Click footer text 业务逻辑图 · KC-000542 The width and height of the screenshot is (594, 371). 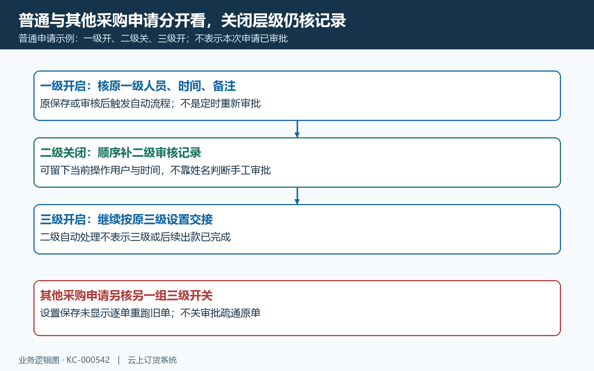[64, 360]
